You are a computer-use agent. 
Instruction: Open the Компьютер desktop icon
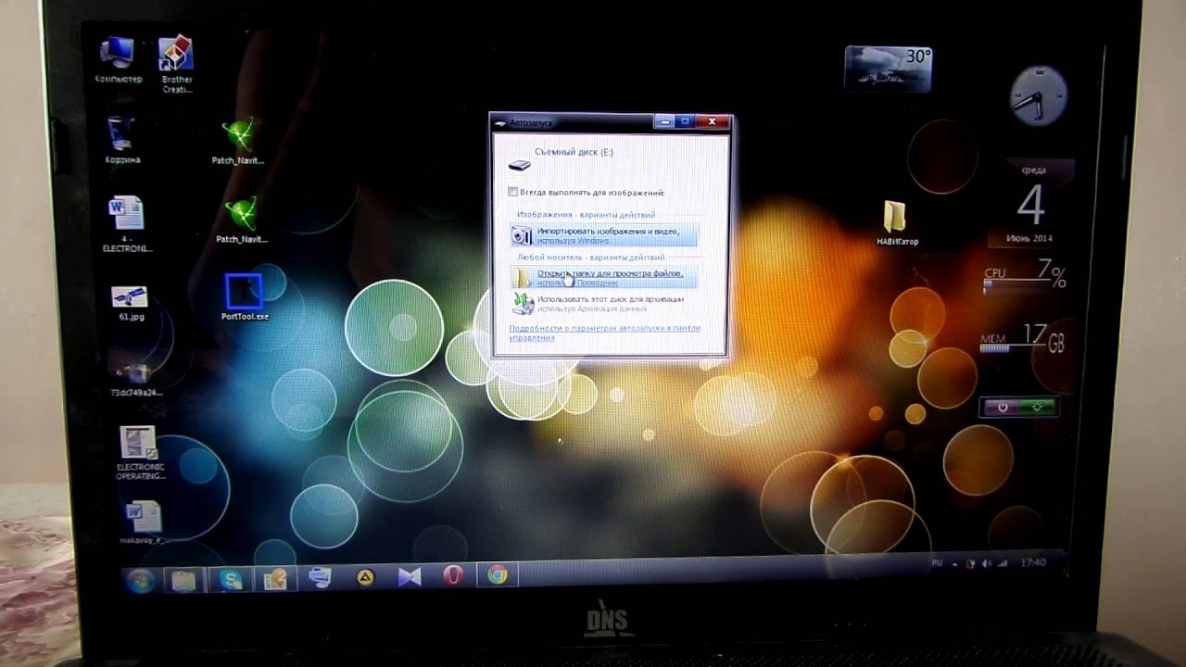pos(119,59)
